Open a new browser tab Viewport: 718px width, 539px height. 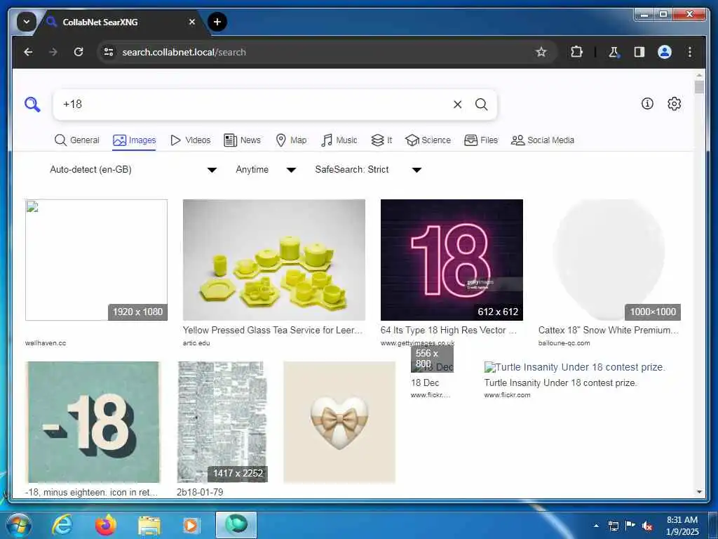point(217,22)
